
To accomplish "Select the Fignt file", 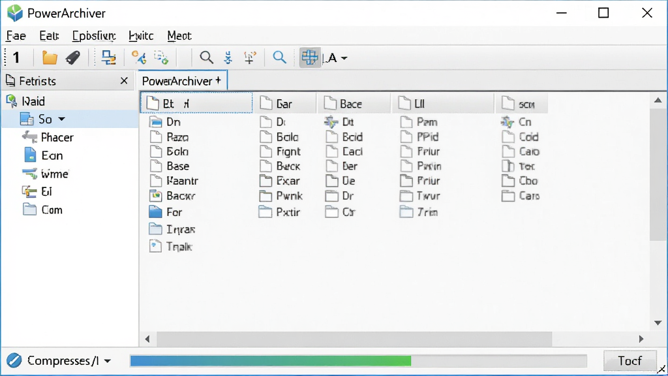I will tap(281, 151).
